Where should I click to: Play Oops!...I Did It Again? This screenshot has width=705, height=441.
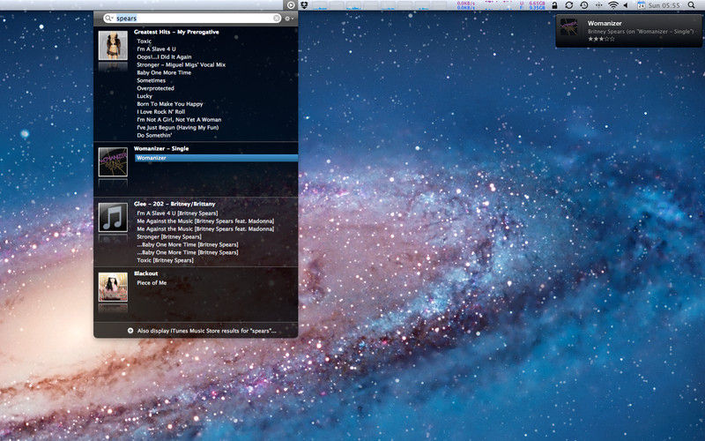(x=164, y=56)
